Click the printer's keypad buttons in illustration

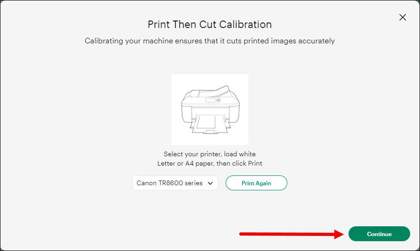[219, 100]
